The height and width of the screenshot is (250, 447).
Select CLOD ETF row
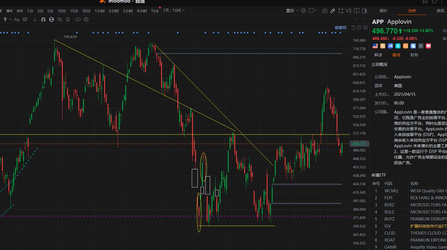point(409,233)
